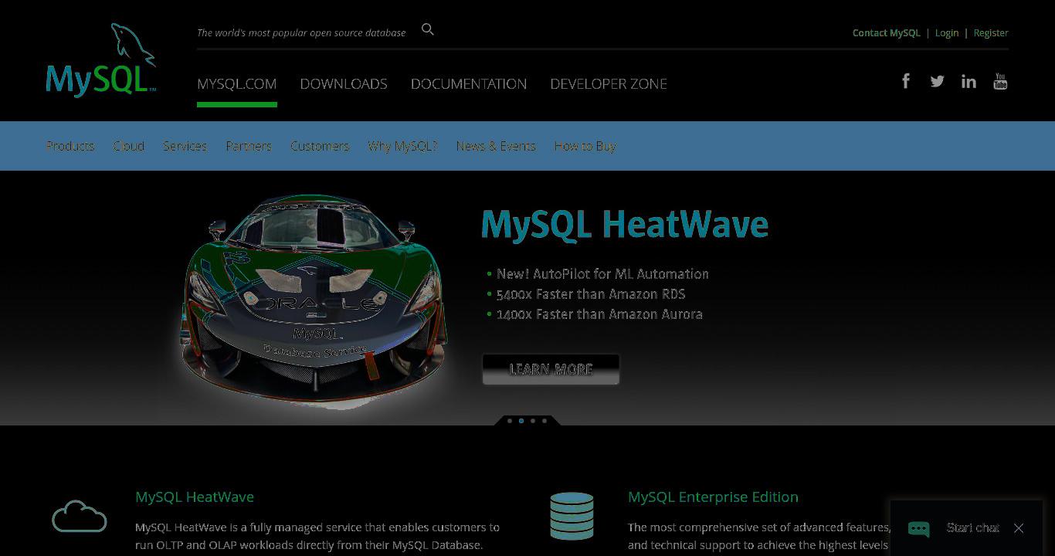Image resolution: width=1055 pixels, height=556 pixels.
Task: Open the DOCUMENTATION tab
Action: pyautogui.click(x=469, y=83)
